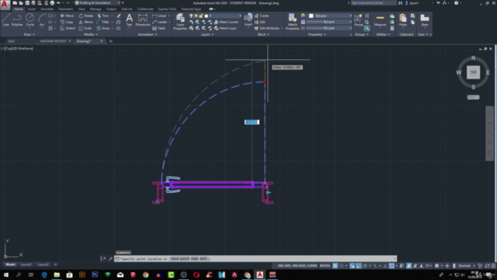
Task: Open the Manage ribbon tab
Action: 96,9
